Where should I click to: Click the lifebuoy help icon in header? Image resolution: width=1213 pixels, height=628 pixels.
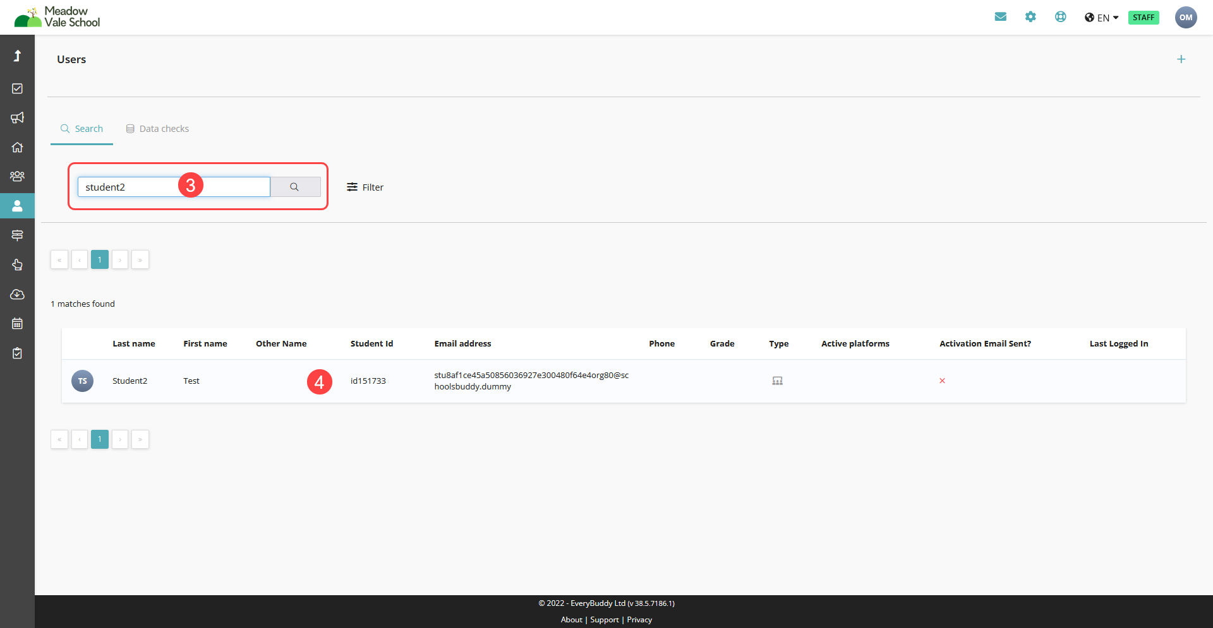point(1060,17)
